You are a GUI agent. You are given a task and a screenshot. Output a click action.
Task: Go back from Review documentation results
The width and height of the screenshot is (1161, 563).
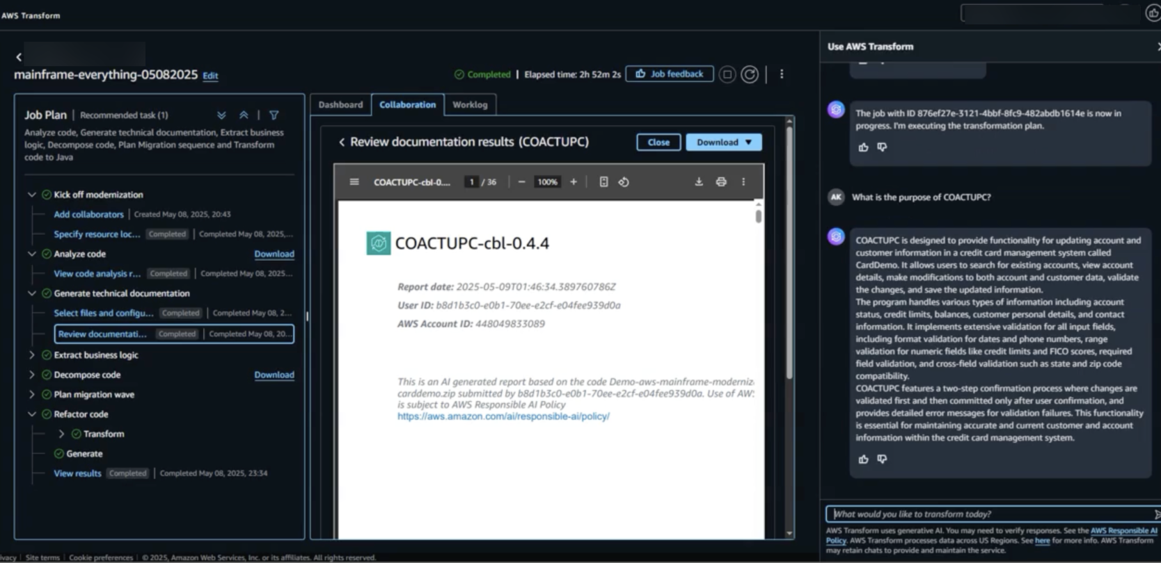(x=342, y=142)
